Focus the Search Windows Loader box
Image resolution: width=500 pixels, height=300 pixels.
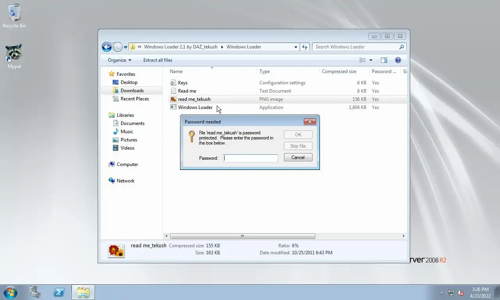tap(355, 47)
